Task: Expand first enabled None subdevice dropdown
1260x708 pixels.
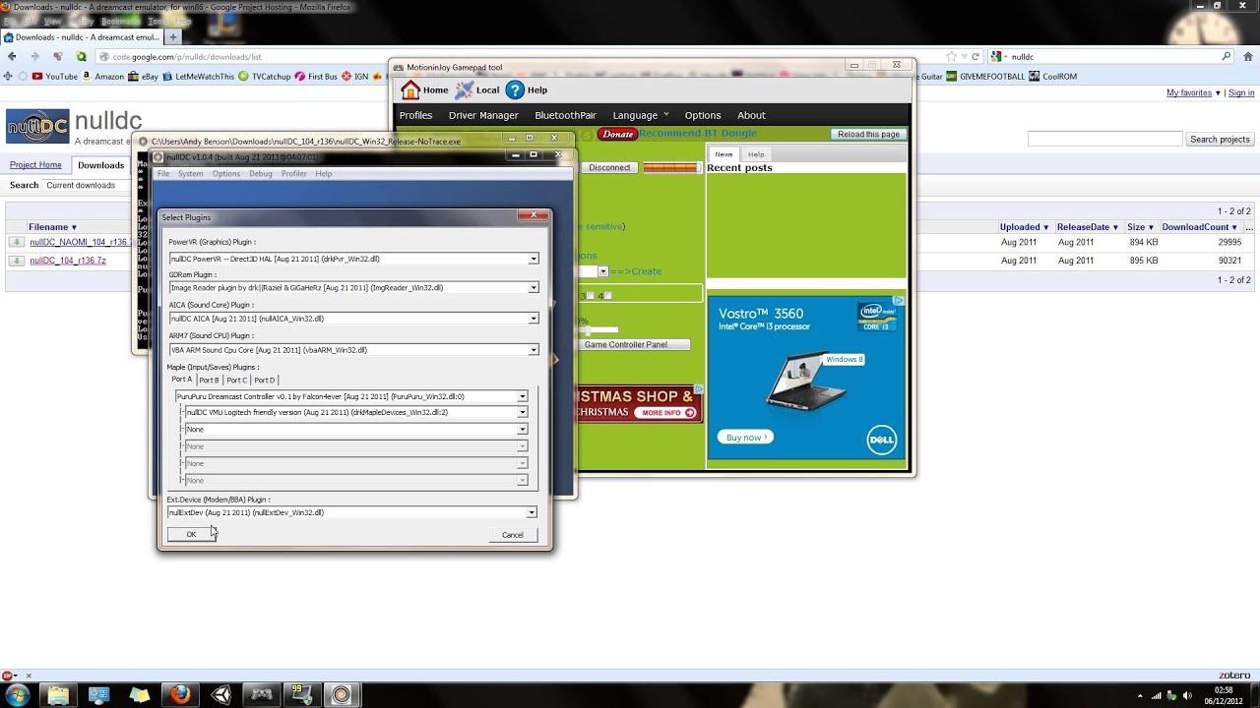Action: 523,430
